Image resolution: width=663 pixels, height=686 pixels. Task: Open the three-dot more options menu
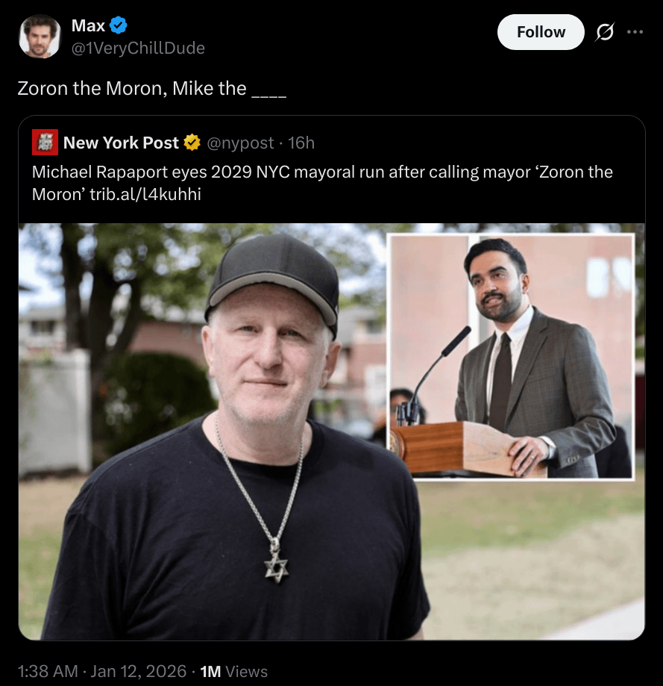pyautogui.click(x=635, y=32)
